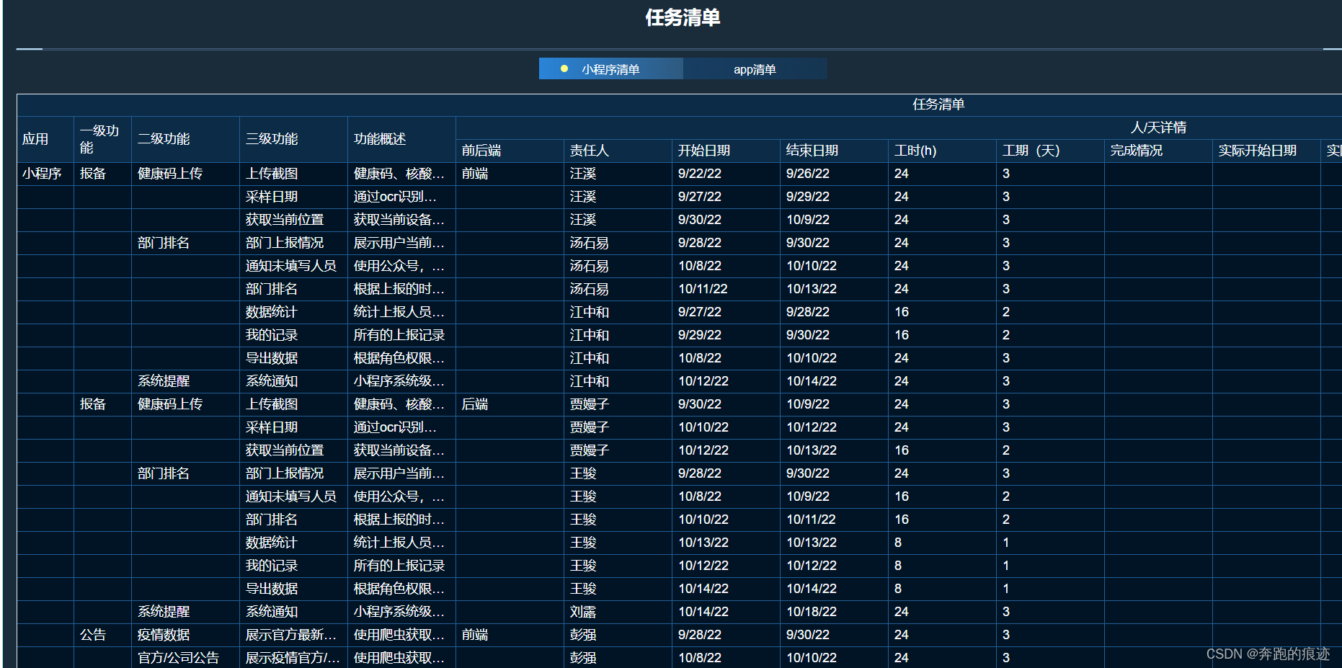Click 通知未填写人员 in 汤石易's row

click(x=293, y=266)
